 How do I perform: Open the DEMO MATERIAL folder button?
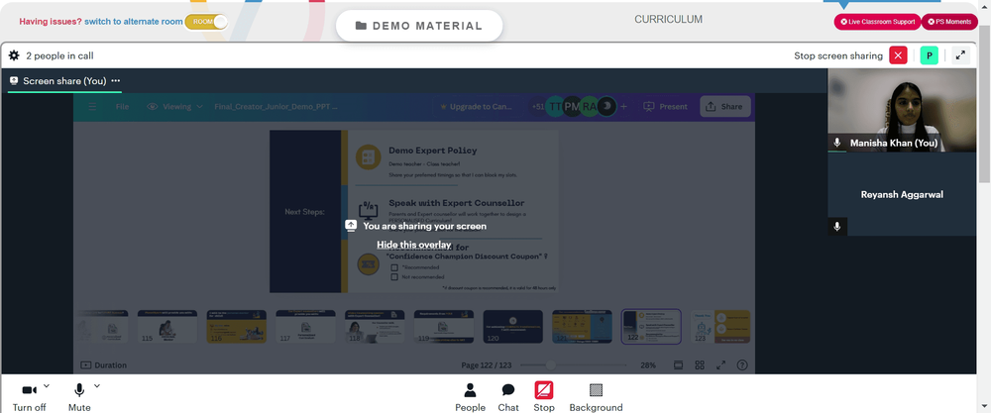419,26
